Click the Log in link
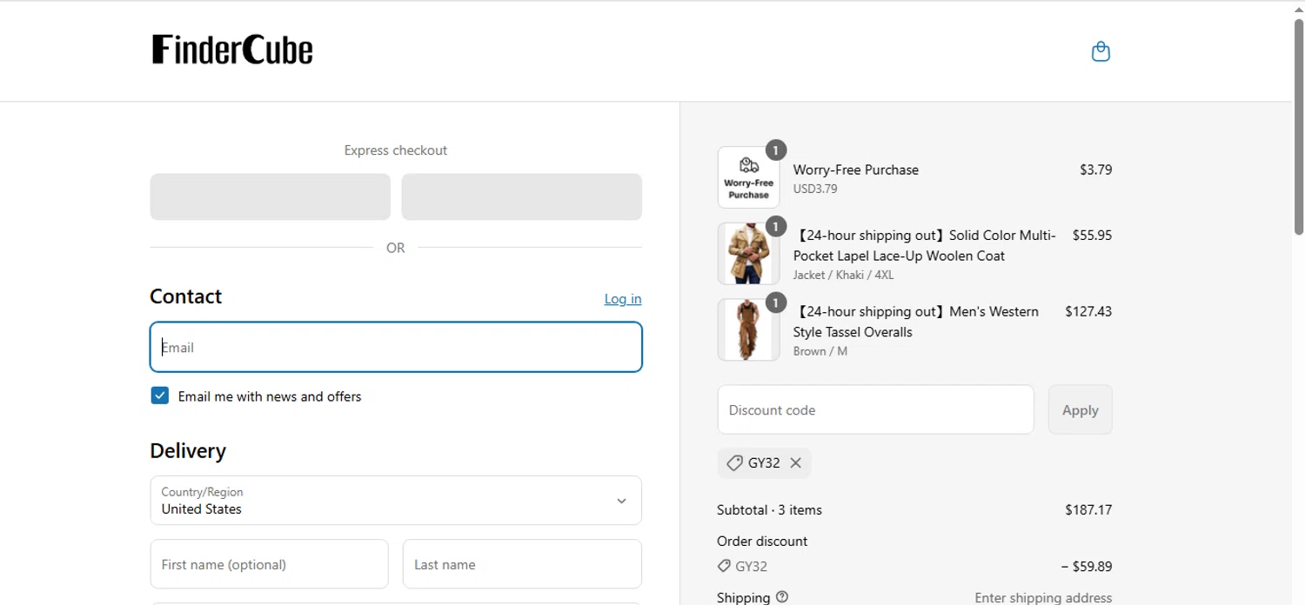This screenshot has width=1305, height=605. pyautogui.click(x=623, y=299)
